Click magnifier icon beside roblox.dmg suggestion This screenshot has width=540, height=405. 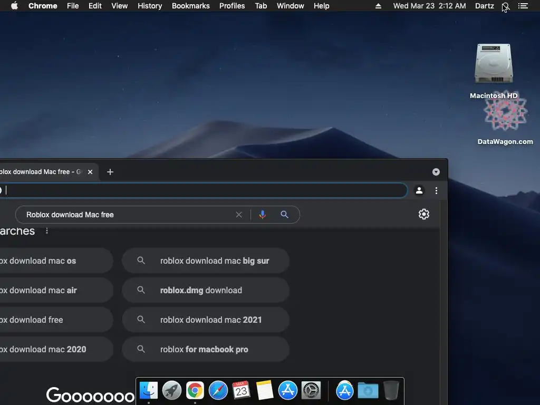coord(141,290)
